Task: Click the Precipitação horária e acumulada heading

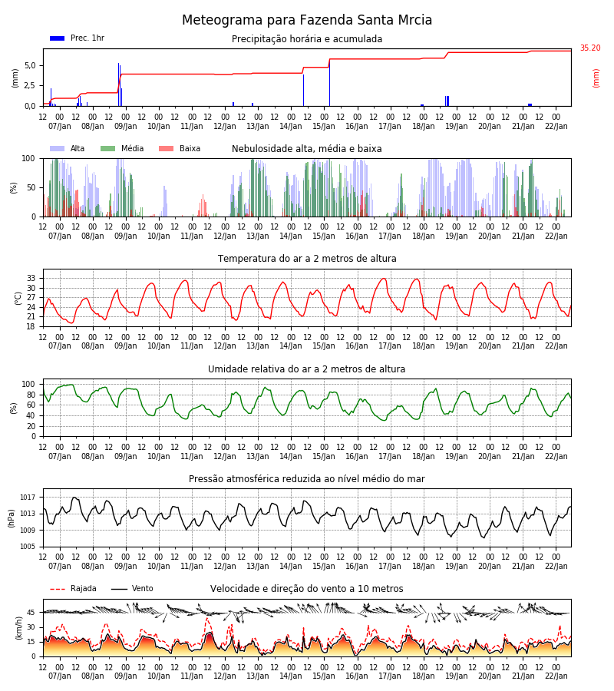Action: (307, 39)
